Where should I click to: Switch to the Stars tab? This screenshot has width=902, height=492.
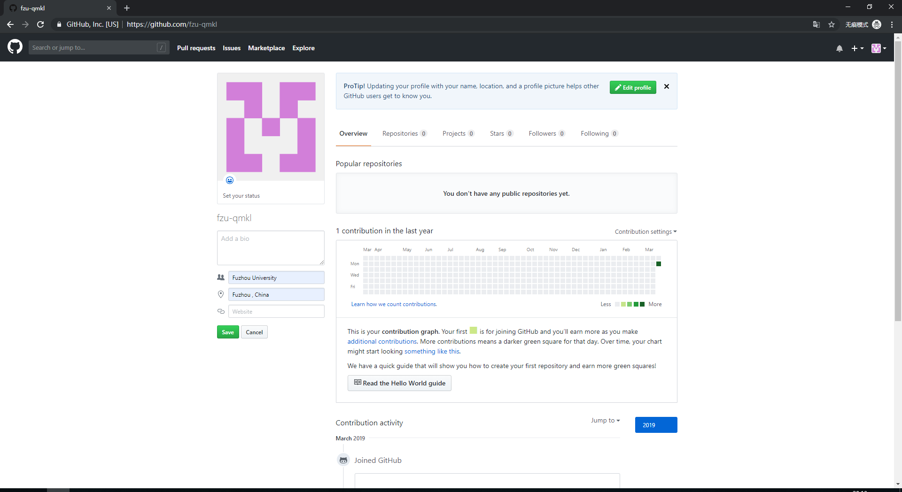pyautogui.click(x=501, y=134)
